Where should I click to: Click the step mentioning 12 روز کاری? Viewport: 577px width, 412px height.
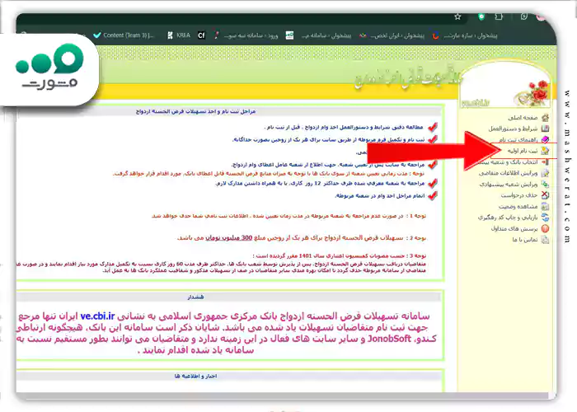point(320,183)
